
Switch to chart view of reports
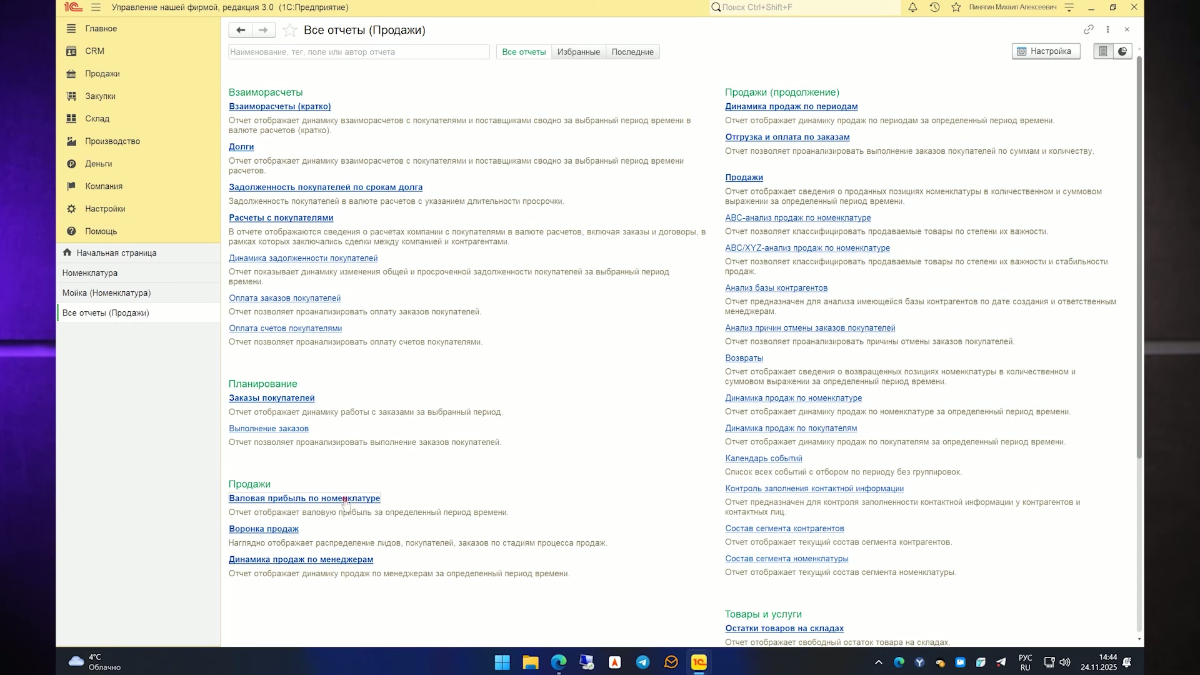pyautogui.click(x=1122, y=51)
